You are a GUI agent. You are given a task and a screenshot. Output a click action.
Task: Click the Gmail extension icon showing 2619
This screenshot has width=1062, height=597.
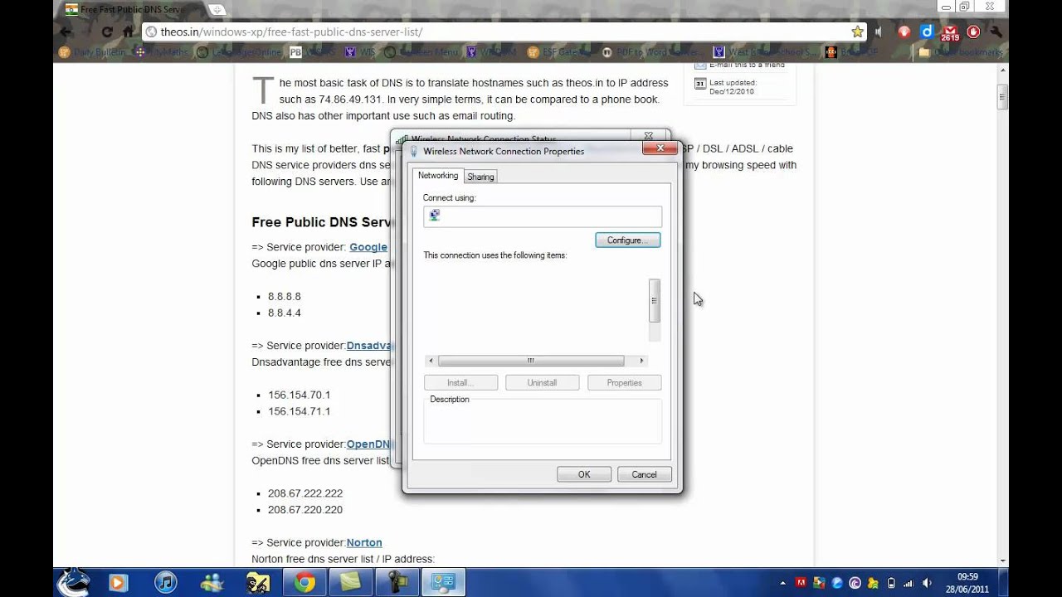[x=950, y=32]
